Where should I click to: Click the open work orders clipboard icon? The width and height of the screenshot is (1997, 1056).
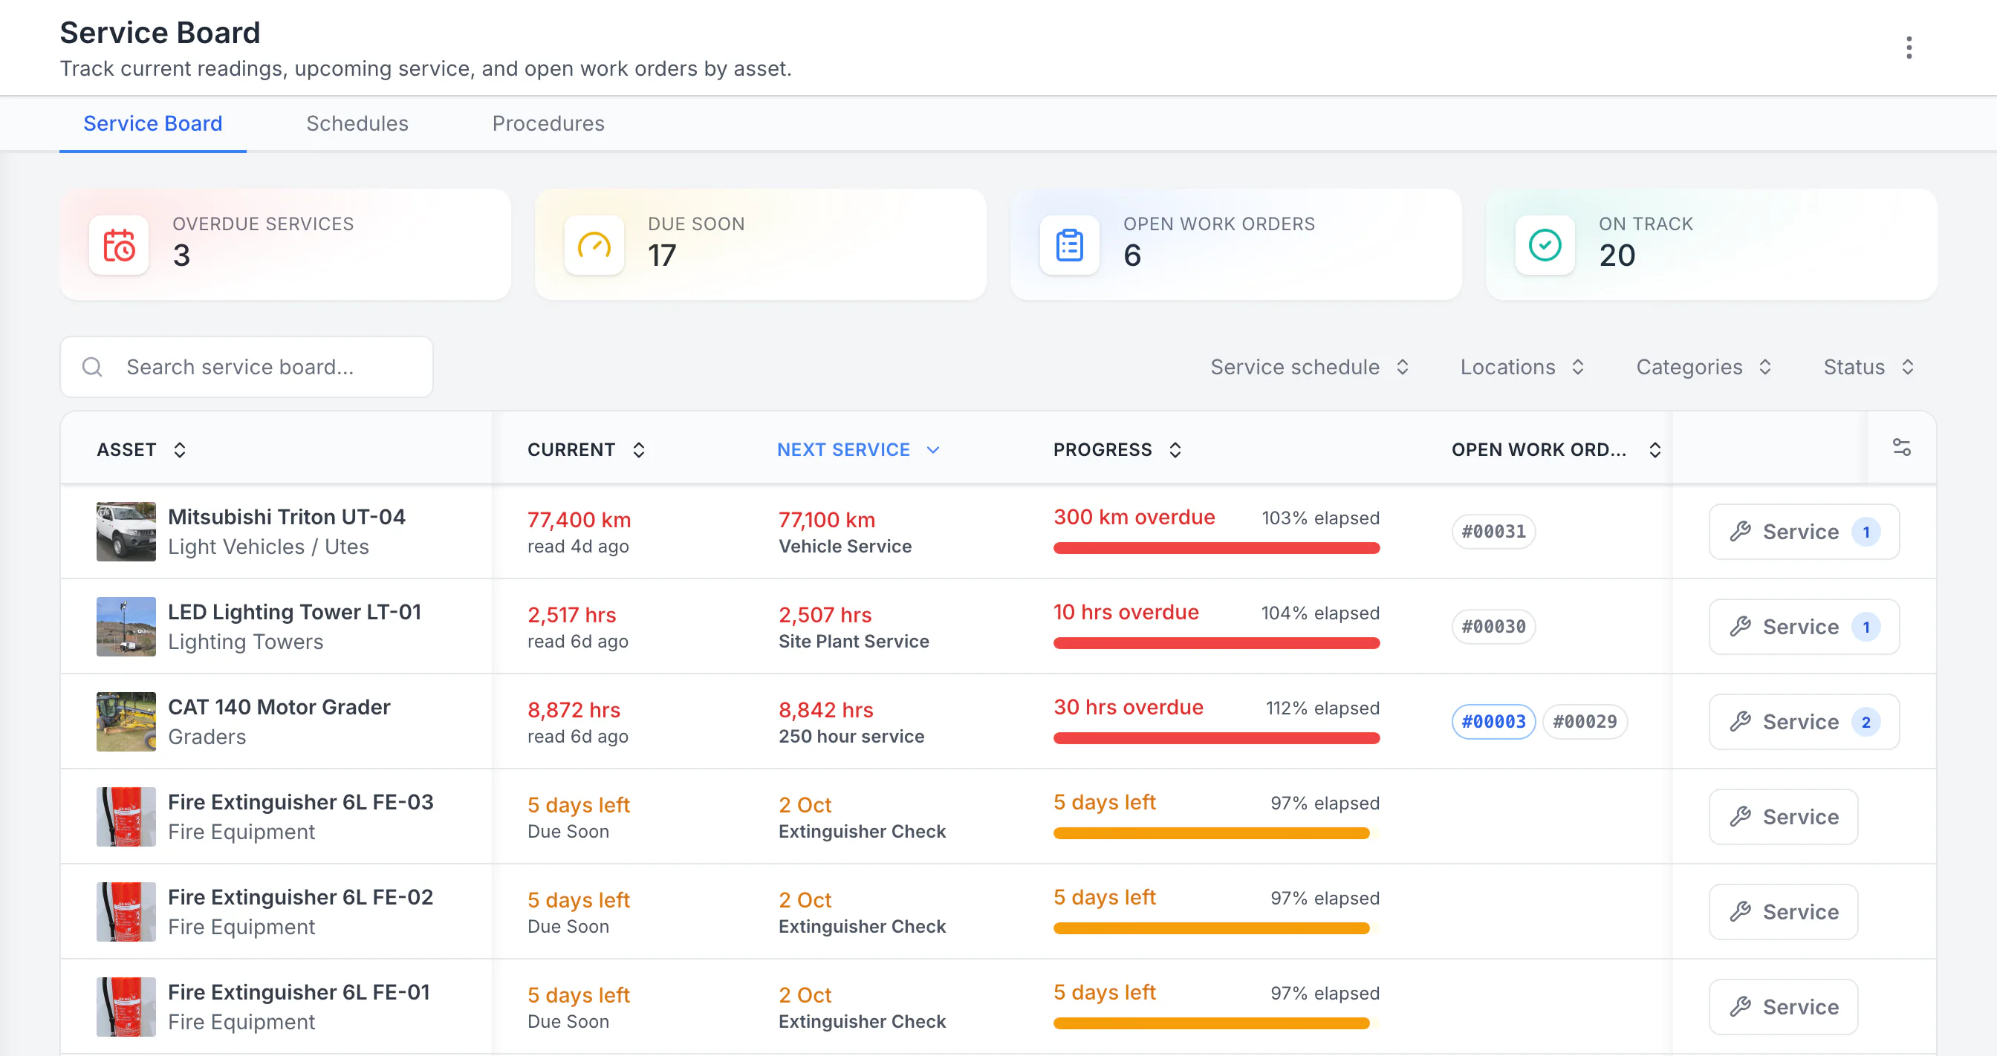(x=1070, y=246)
